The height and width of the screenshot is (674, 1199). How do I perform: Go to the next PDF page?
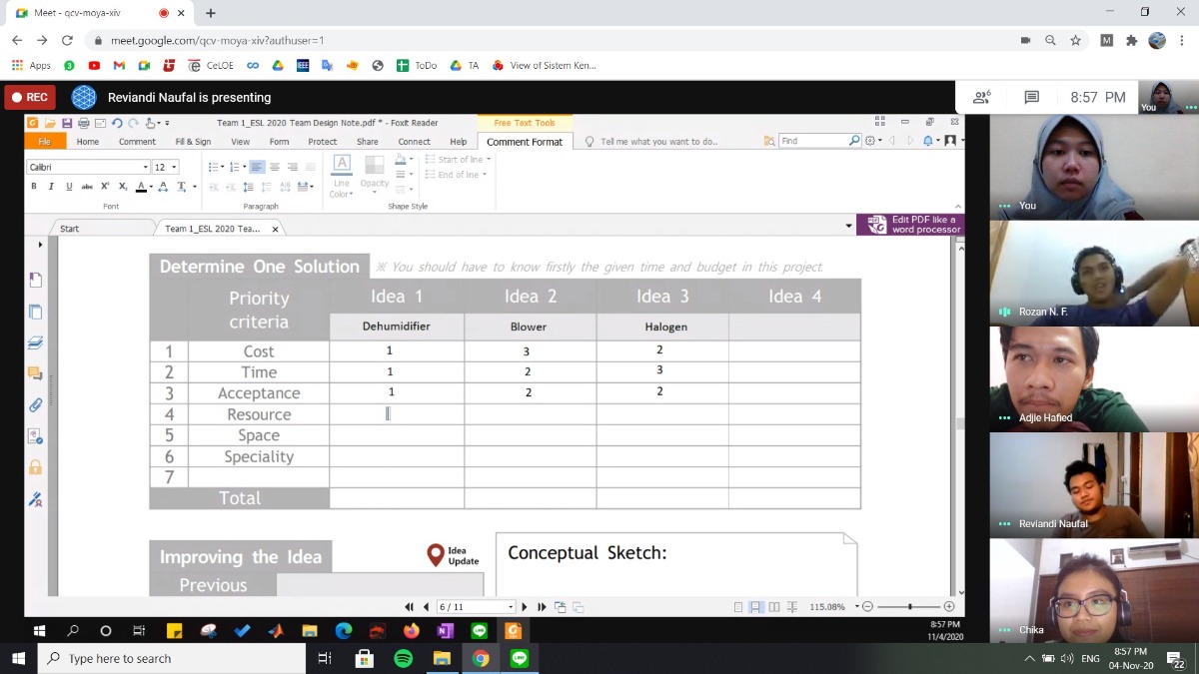pyautogui.click(x=525, y=607)
